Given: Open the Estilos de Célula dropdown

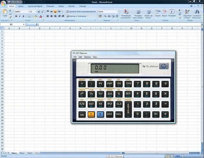Looking at the screenshot, I should [148, 14].
